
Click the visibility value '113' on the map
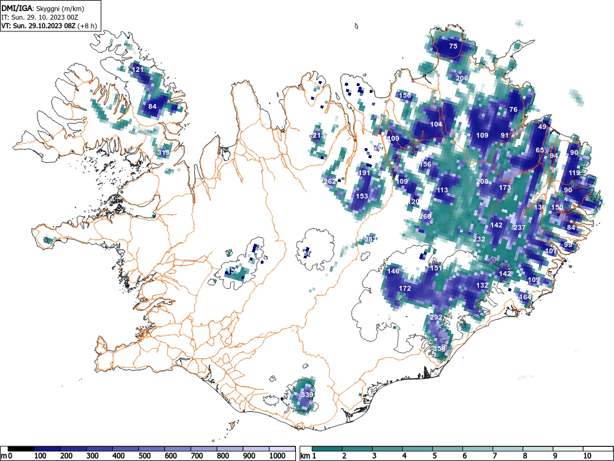coord(442,190)
